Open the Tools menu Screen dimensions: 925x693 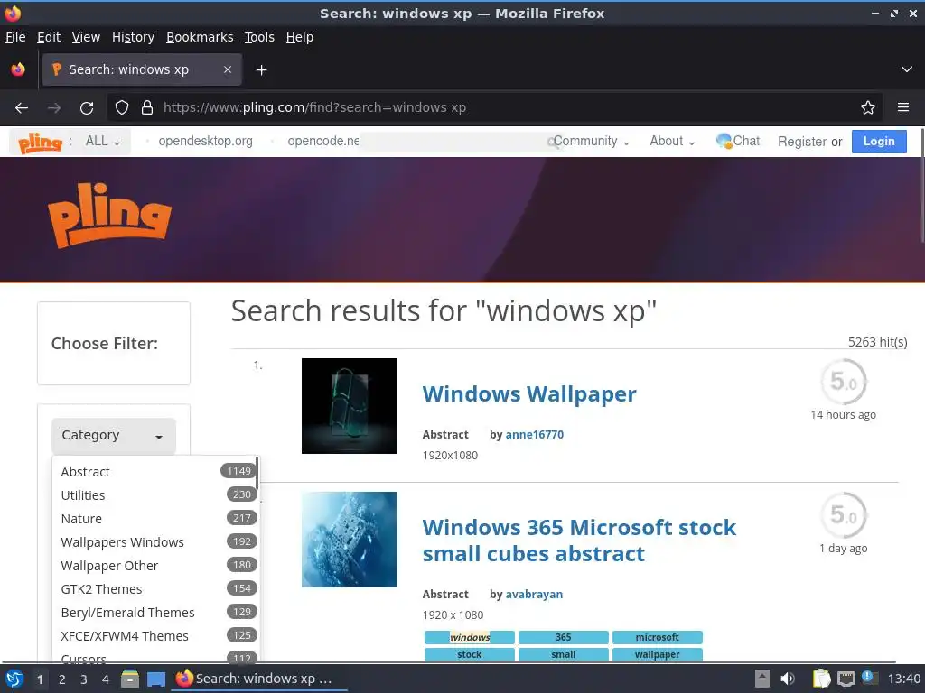point(259,37)
